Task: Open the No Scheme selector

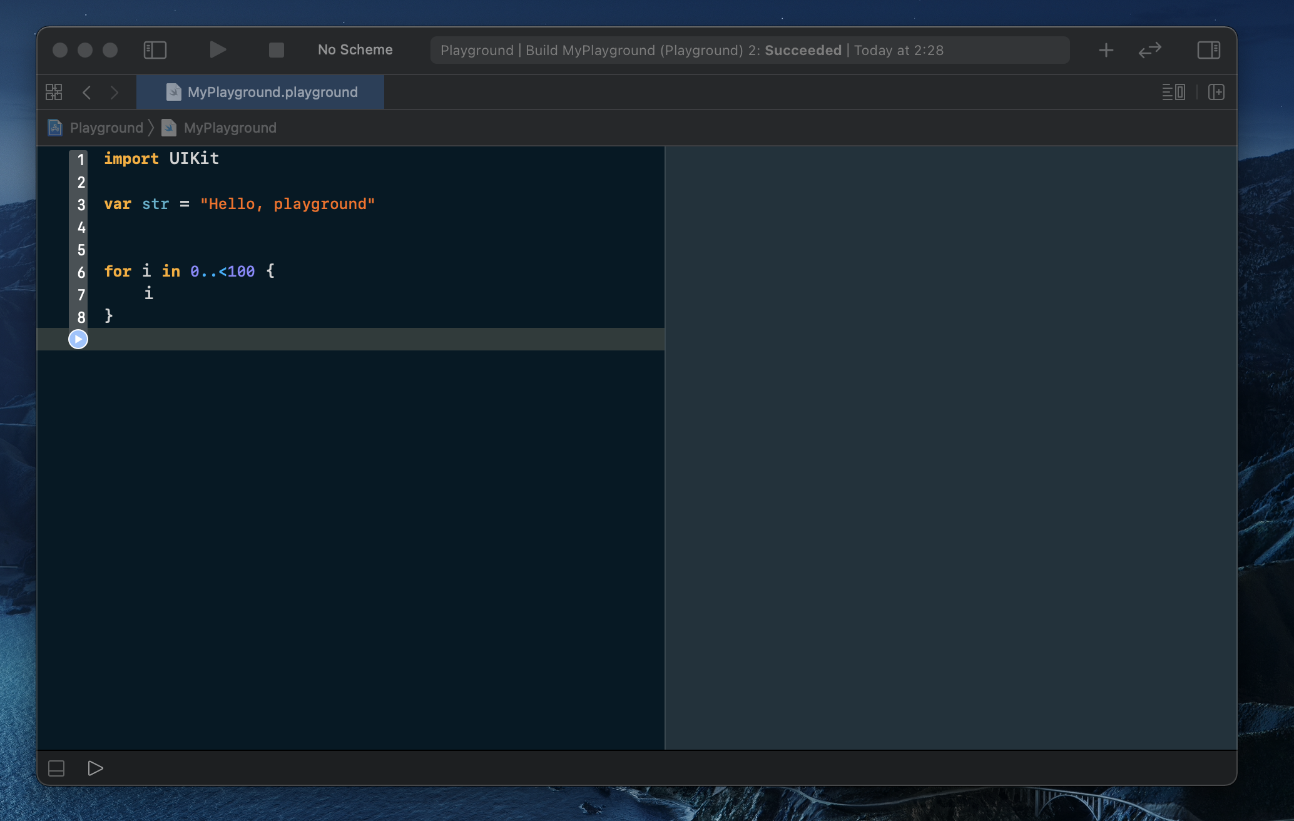Action: click(x=355, y=50)
